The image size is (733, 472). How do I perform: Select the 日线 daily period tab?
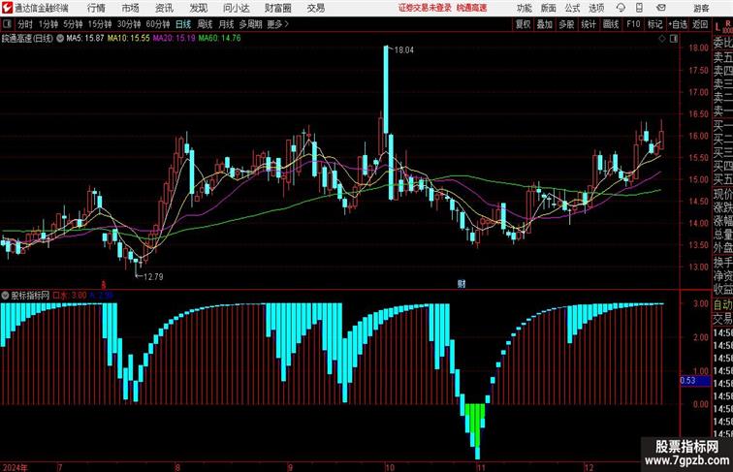[x=183, y=24]
